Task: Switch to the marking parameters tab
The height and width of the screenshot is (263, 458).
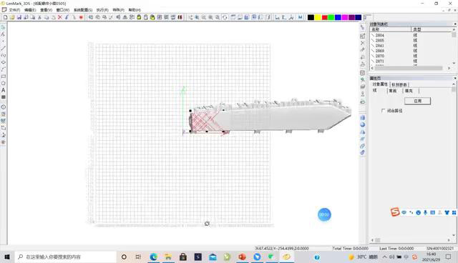Action: (399, 84)
